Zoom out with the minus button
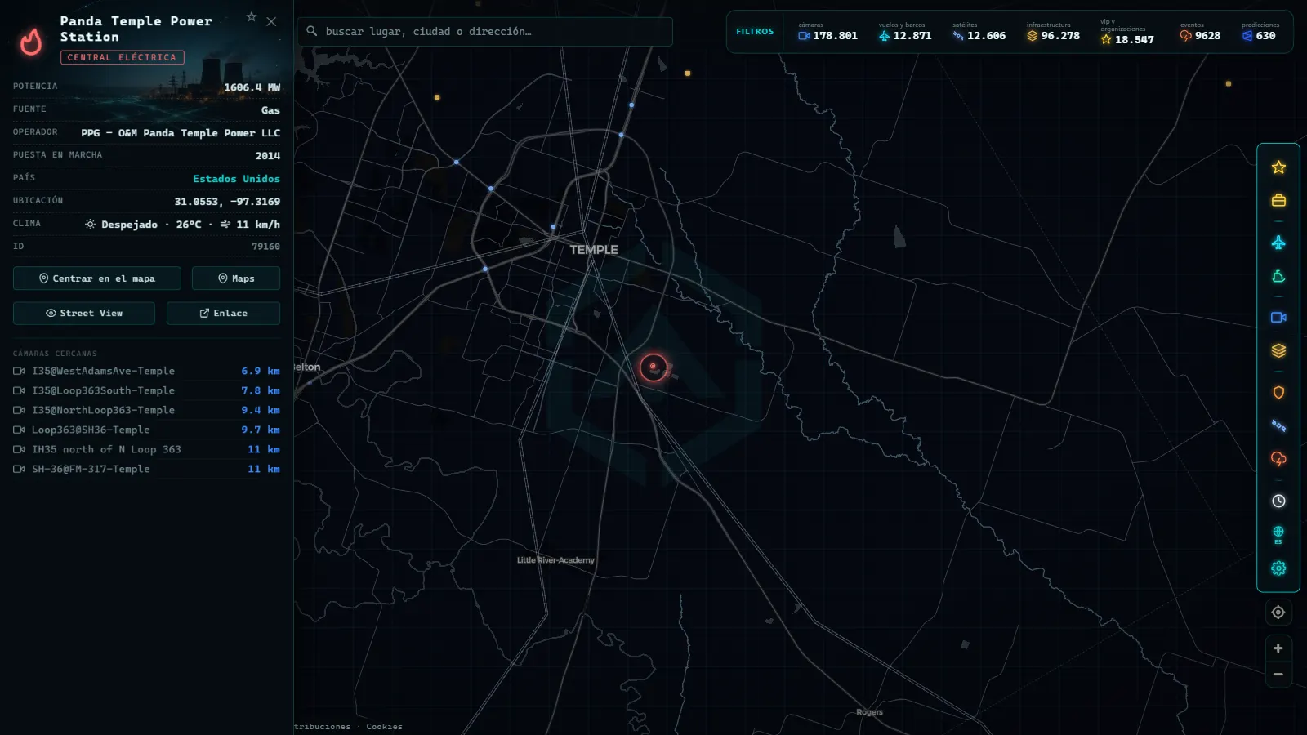Viewport: 1307px width, 735px height. coord(1278,675)
